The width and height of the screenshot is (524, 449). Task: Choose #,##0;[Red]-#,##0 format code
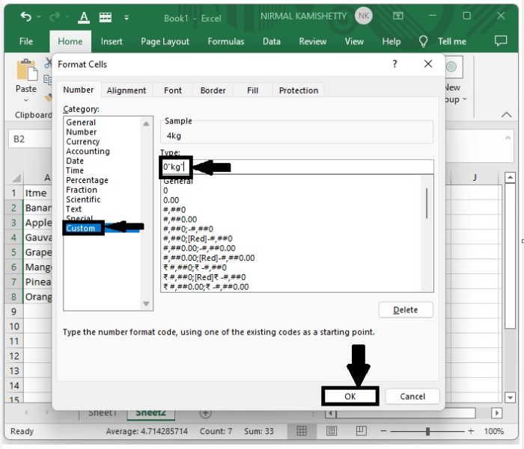[198, 239]
